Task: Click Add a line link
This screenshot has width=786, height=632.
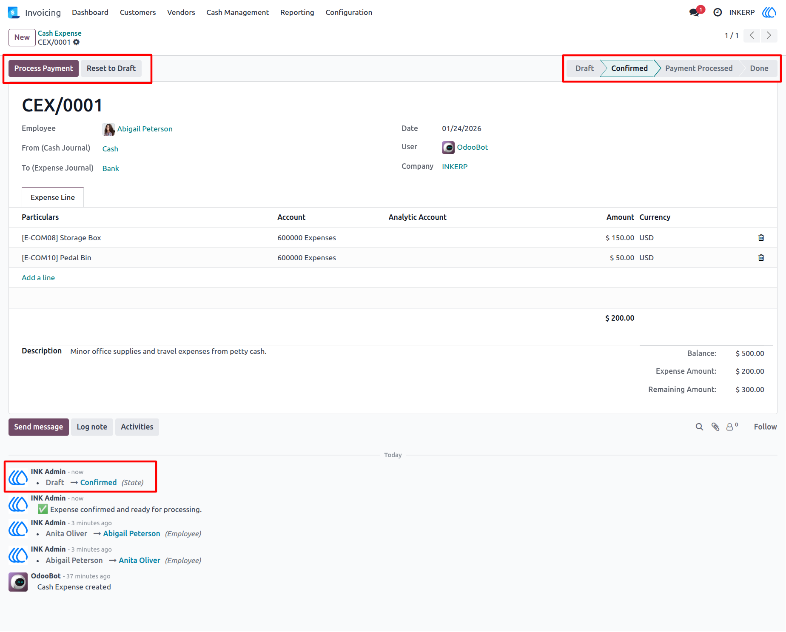Action: [38, 278]
